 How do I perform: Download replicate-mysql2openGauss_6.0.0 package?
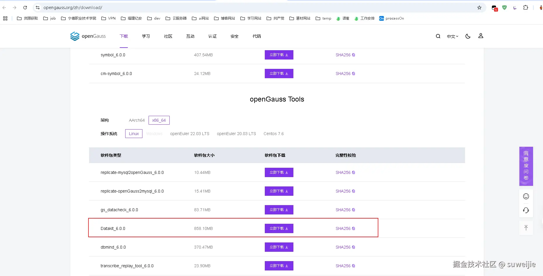pos(279,172)
